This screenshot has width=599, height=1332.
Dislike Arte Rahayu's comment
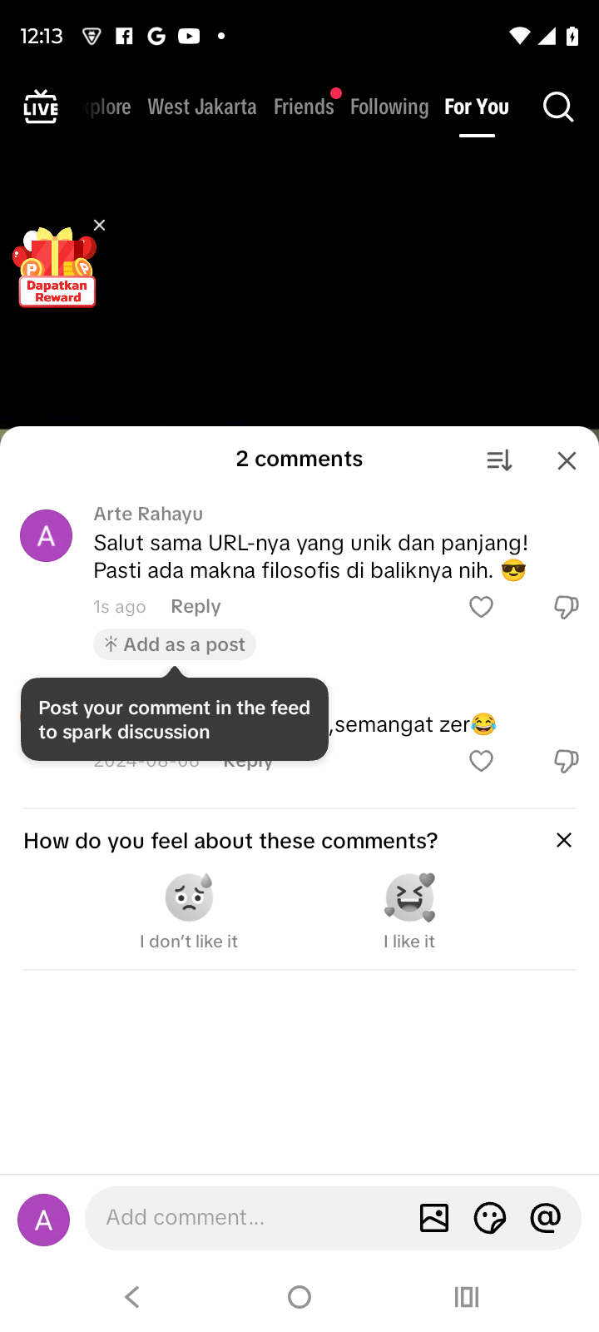point(566,607)
